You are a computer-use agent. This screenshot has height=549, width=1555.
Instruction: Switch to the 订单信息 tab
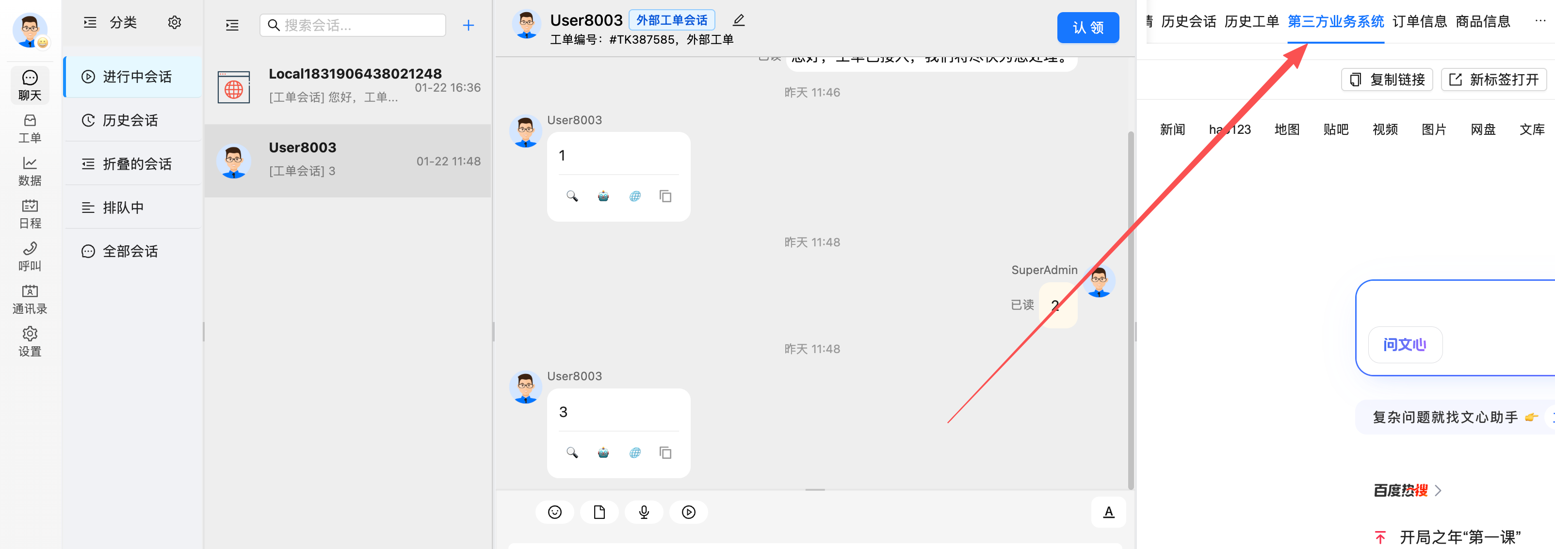1419,20
